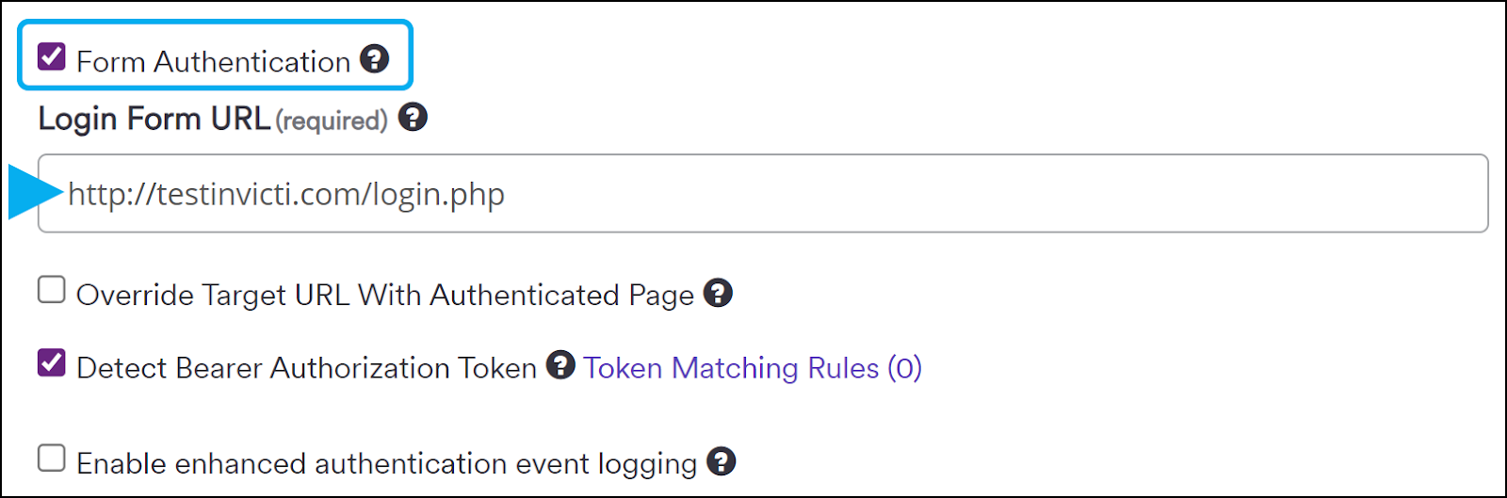Click the "Login Form URL" heading label

point(154,120)
